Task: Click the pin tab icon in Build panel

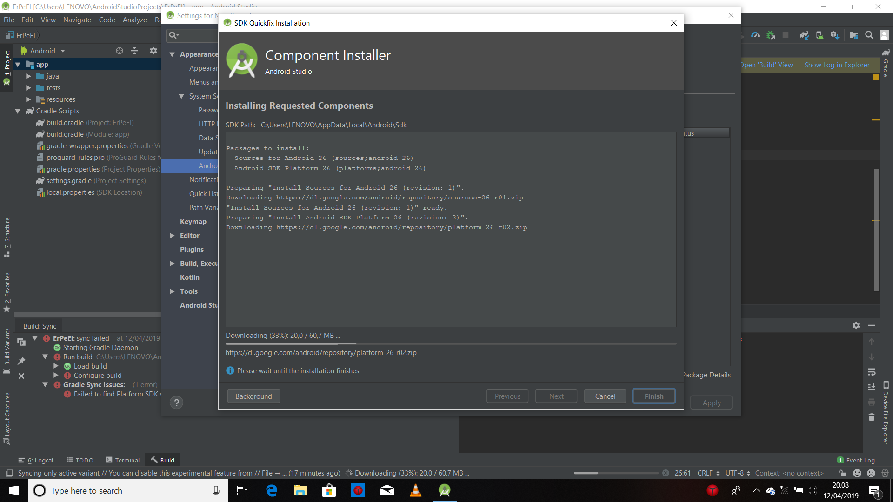Action: pos(21,361)
